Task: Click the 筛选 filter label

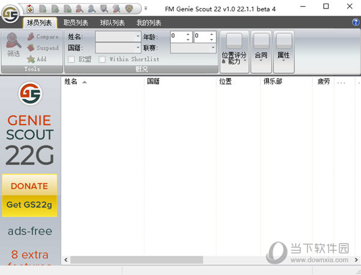Action: coord(13,54)
